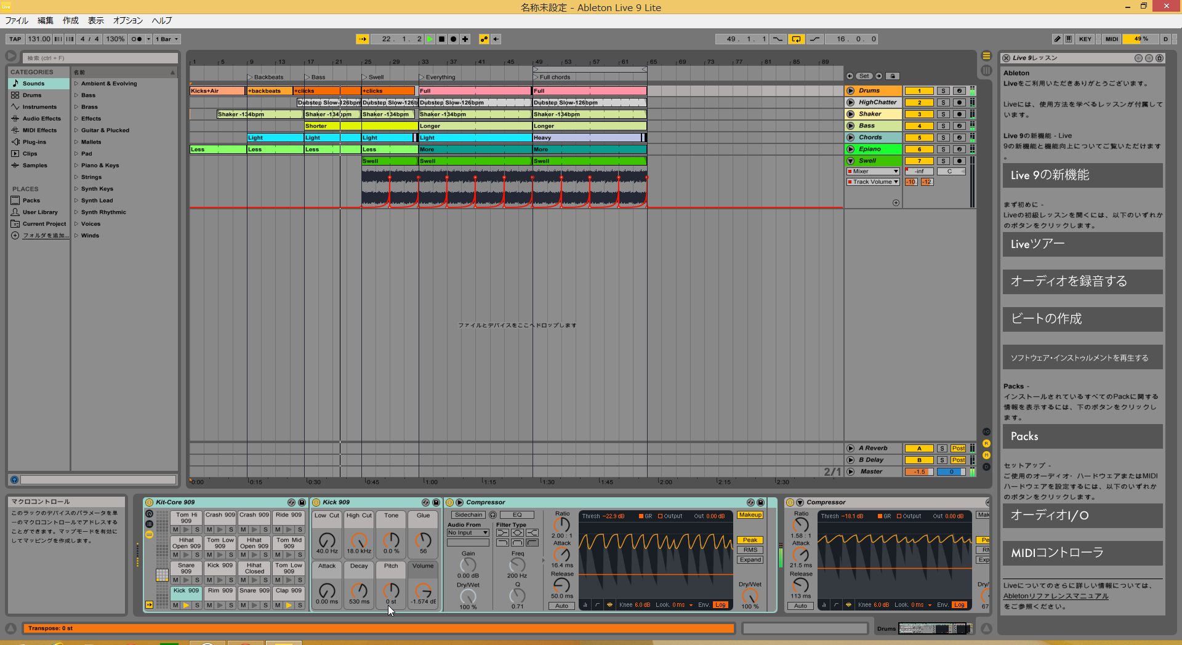Open the 表示 menu
The image size is (1182, 645).
tap(96, 21)
